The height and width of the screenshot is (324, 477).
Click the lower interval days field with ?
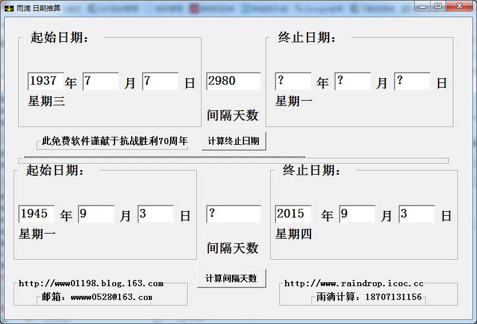click(x=234, y=214)
